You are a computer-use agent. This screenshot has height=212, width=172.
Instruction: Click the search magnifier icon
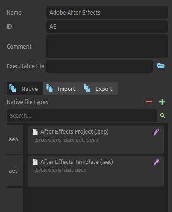(x=163, y=115)
